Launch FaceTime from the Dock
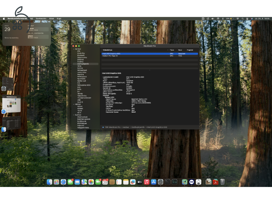The width and height of the screenshot is (272, 204). [x=98, y=182]
